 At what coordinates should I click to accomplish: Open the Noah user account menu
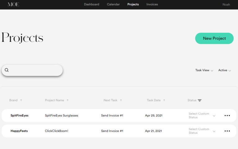(x=226, y=5)
